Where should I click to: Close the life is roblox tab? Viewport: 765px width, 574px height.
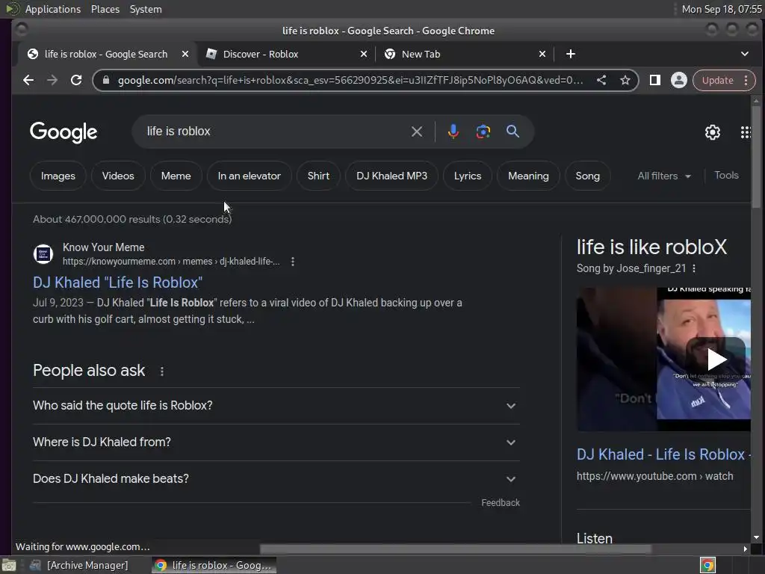185,54
